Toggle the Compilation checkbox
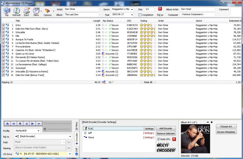Screen dimensions: 243x159 tap(140, 15)
